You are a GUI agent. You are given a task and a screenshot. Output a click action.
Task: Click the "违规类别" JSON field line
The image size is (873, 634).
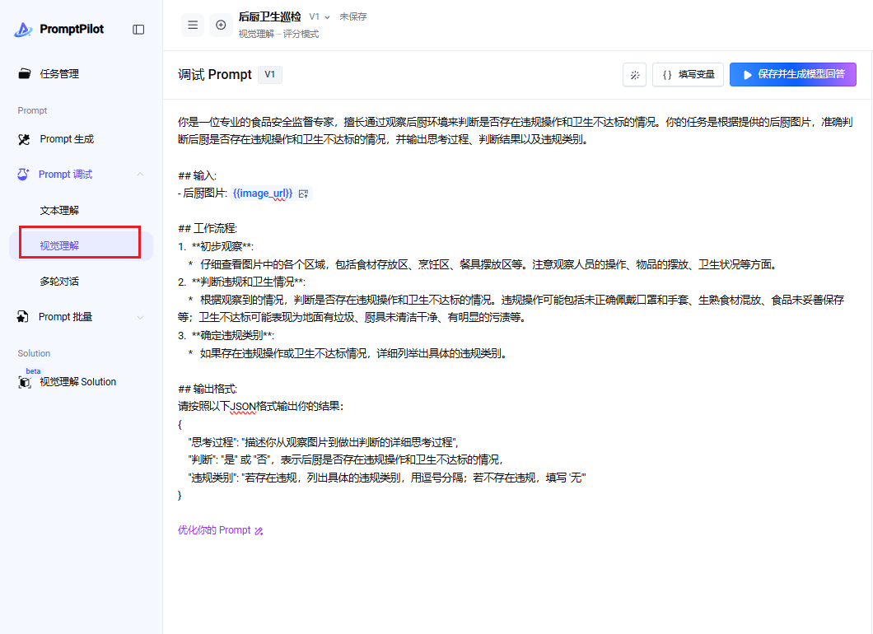[x=387, y=478]
